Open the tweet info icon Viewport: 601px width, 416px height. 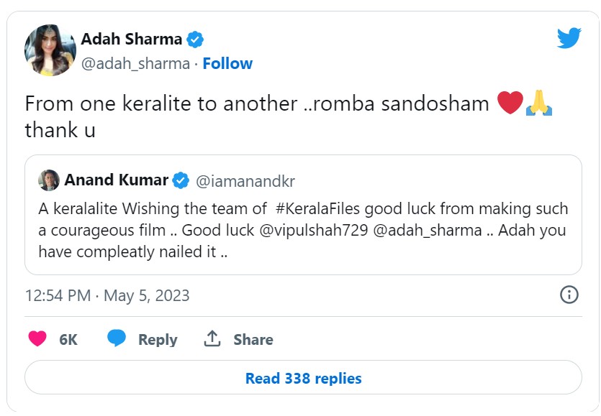tap(569, 295)
